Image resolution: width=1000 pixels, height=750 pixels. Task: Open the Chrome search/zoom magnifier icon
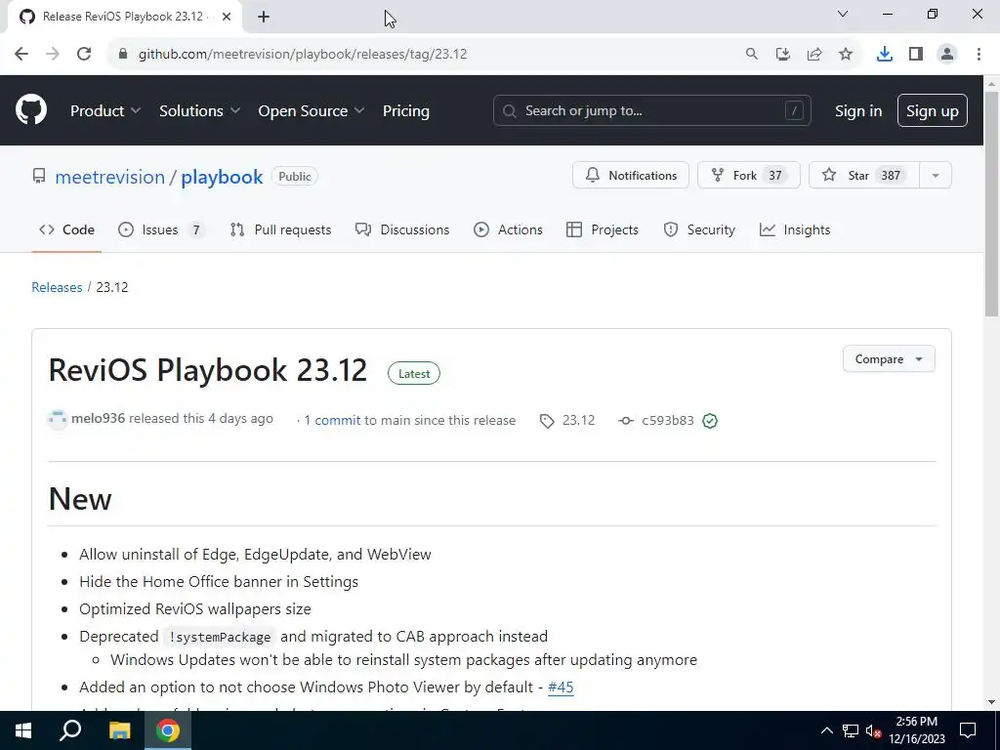[x=752, y=55]
